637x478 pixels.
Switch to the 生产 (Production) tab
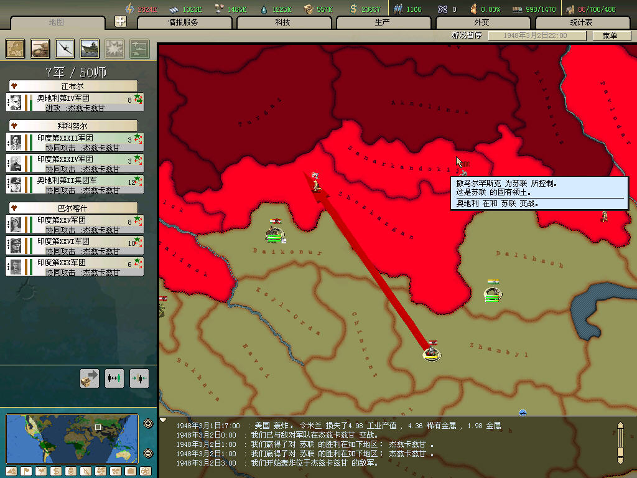point(383,22)
